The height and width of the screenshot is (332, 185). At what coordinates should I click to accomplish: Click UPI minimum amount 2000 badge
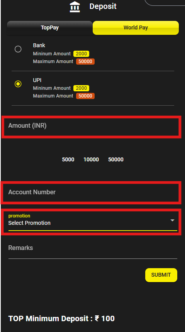pyautogui.click(x=81, y=88)
